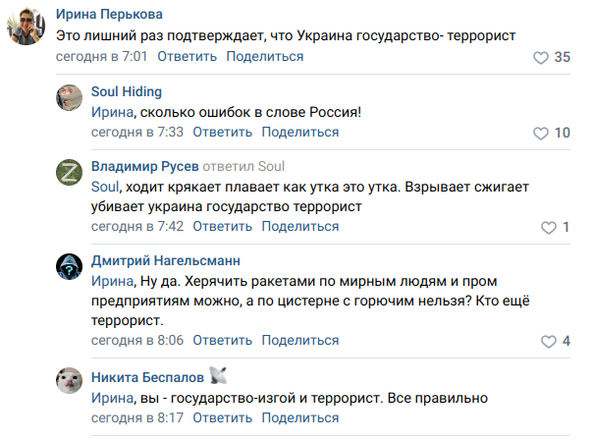Click 'Soul' mention in Владимир's reply text
Viewport: 593px width, 441px height.
pos(104,188)
